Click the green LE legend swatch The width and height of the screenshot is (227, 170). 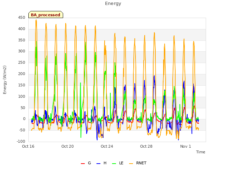(x=114, y=164)
